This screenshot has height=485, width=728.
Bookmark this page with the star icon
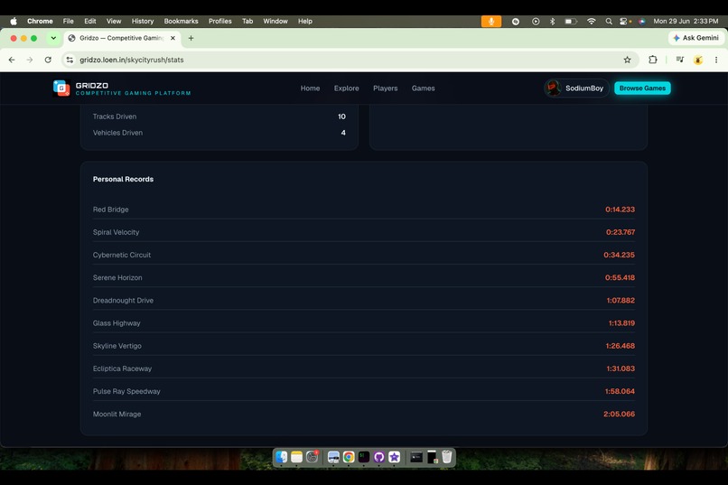pos(627,60)
